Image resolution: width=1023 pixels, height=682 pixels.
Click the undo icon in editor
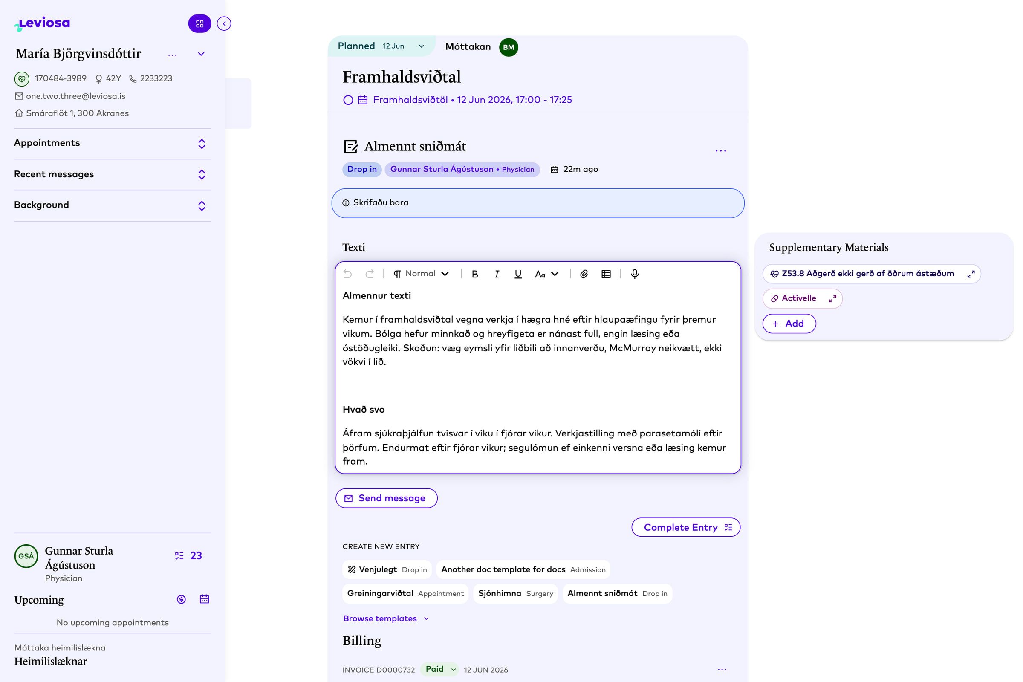pos(347,274)
